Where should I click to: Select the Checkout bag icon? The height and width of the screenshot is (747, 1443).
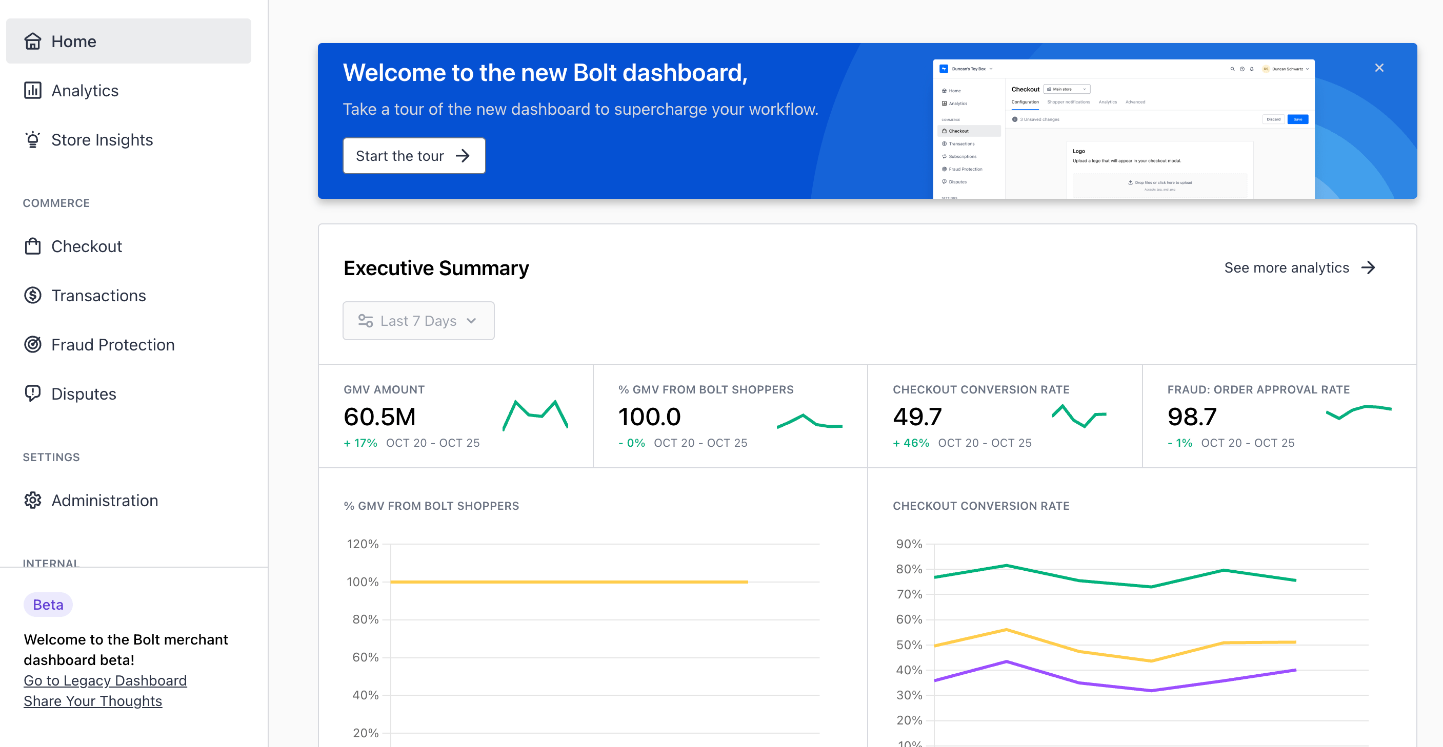point(33,245)
